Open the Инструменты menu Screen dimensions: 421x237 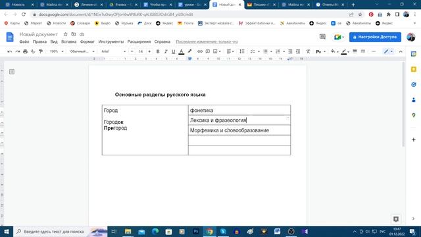[x=111, y=41]
